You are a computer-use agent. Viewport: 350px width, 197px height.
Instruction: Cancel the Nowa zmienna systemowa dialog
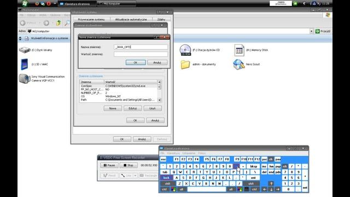click(157, 62)
